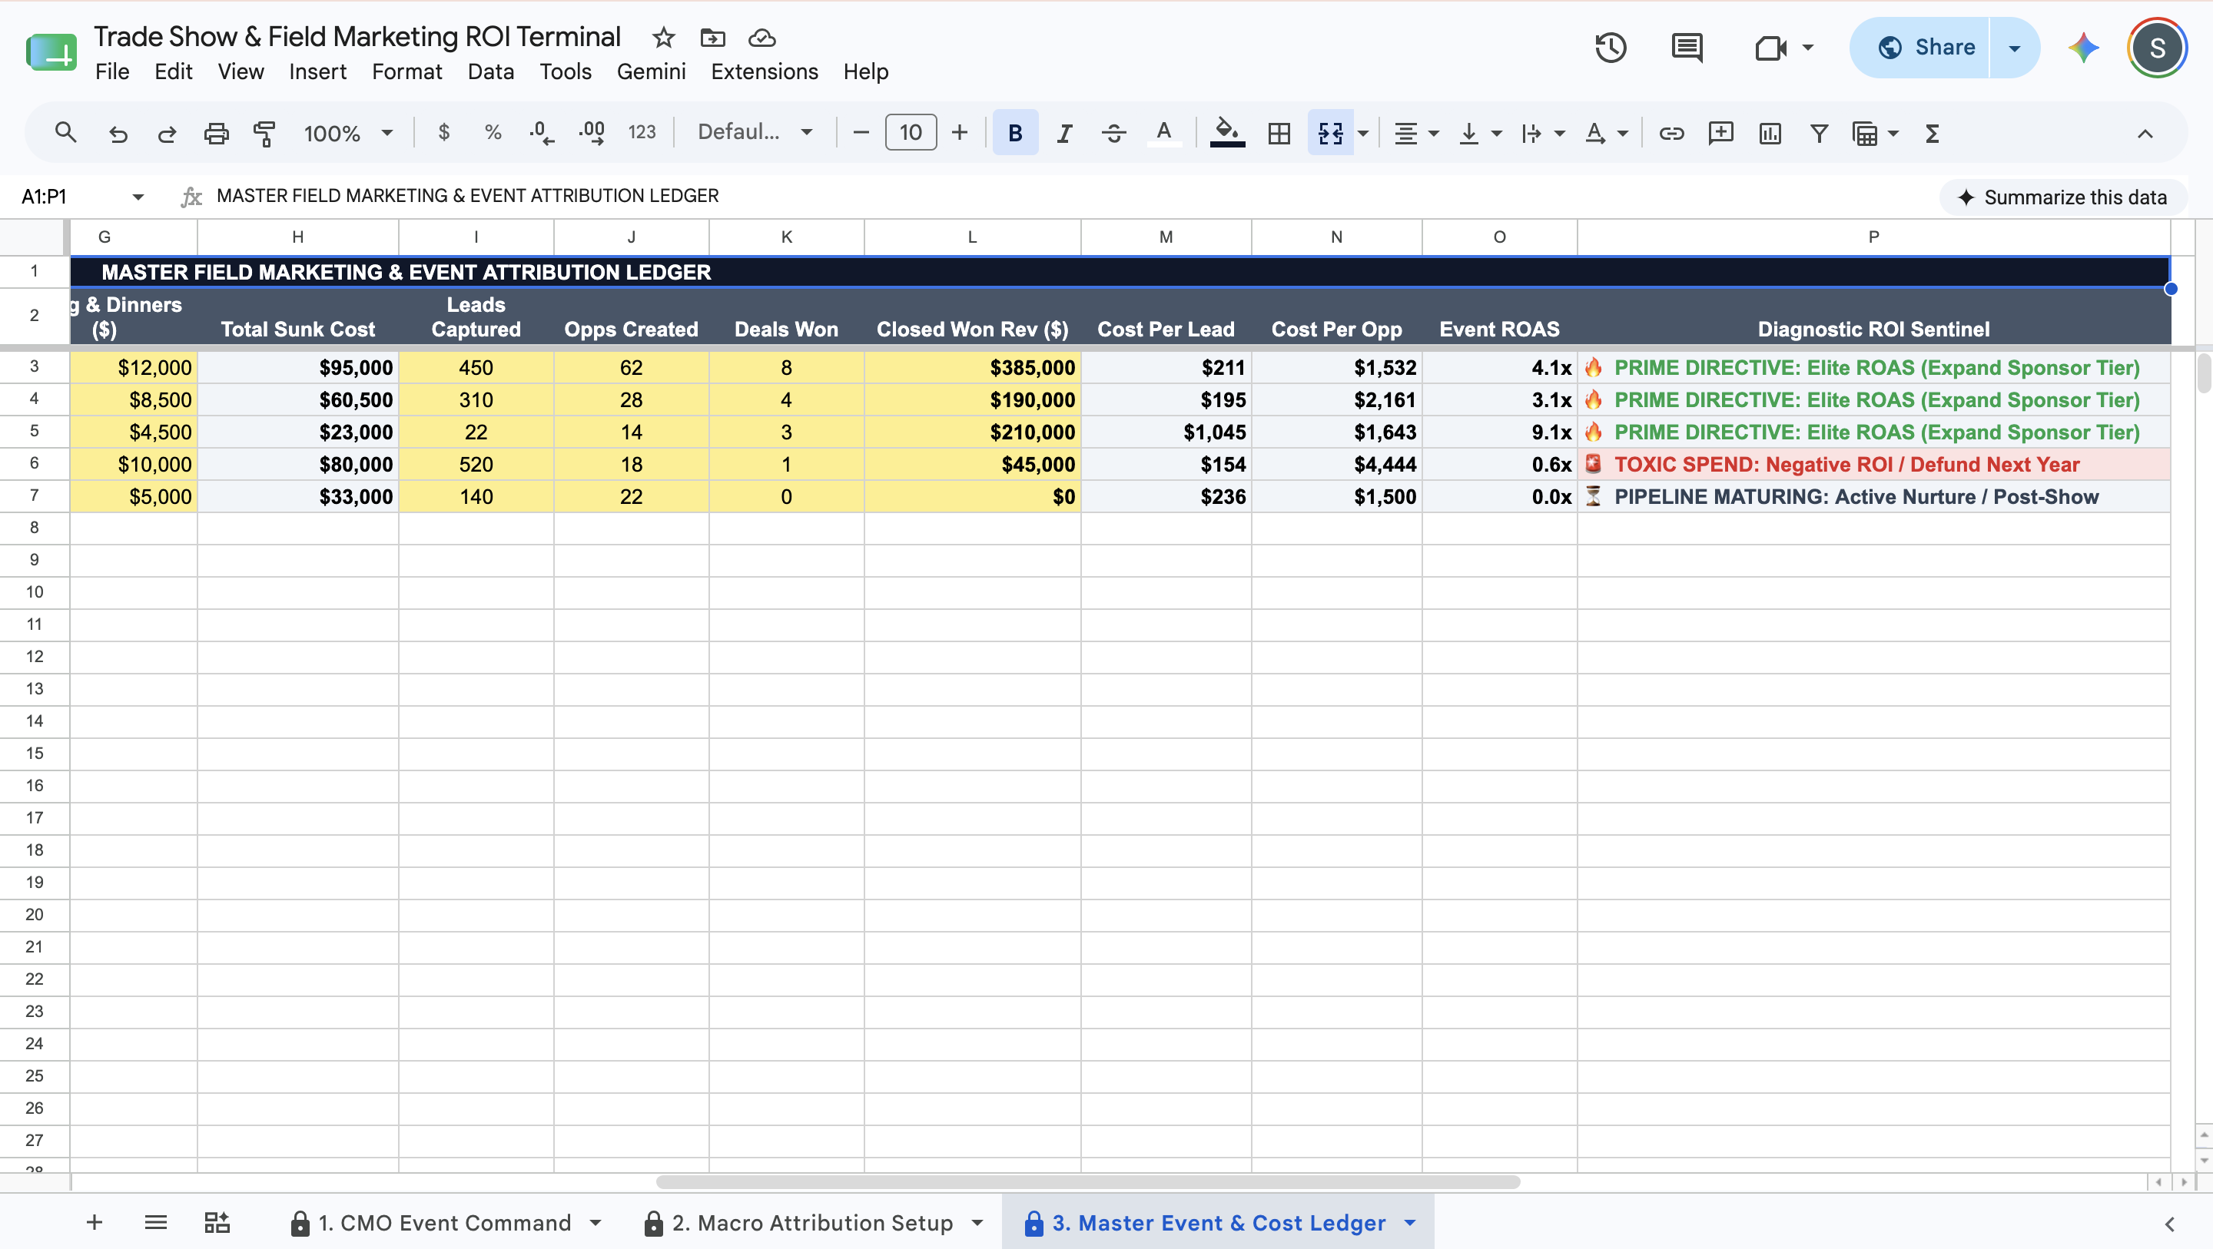Image resolution: width=2213 pixels, height=1249 pixels.
Task: Move the document to a folder
Action: pos(713,38)
